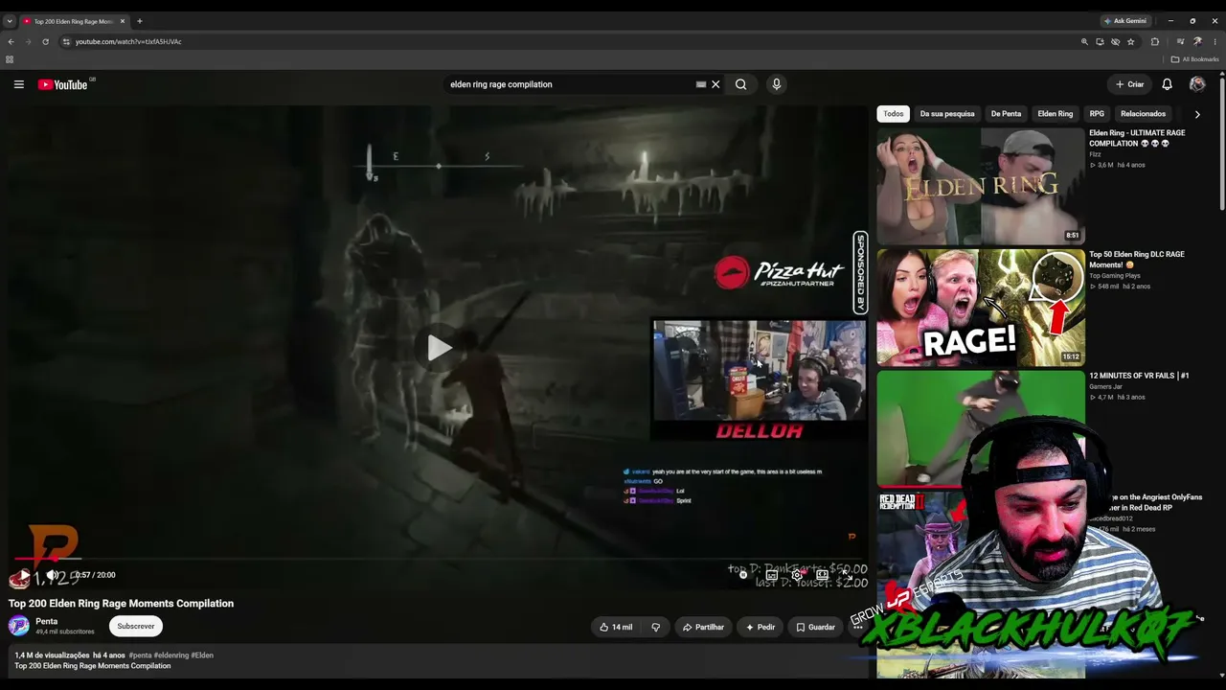Image resolution: width=1226 pixels, height=690 pixels.
Task: Open the All Bookmarks folder
Action: [x=1195, y=59]
